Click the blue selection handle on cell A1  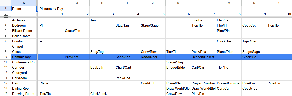37,11
